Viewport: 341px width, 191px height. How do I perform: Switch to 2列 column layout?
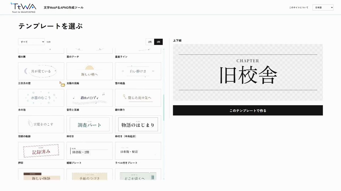[150, 42]
